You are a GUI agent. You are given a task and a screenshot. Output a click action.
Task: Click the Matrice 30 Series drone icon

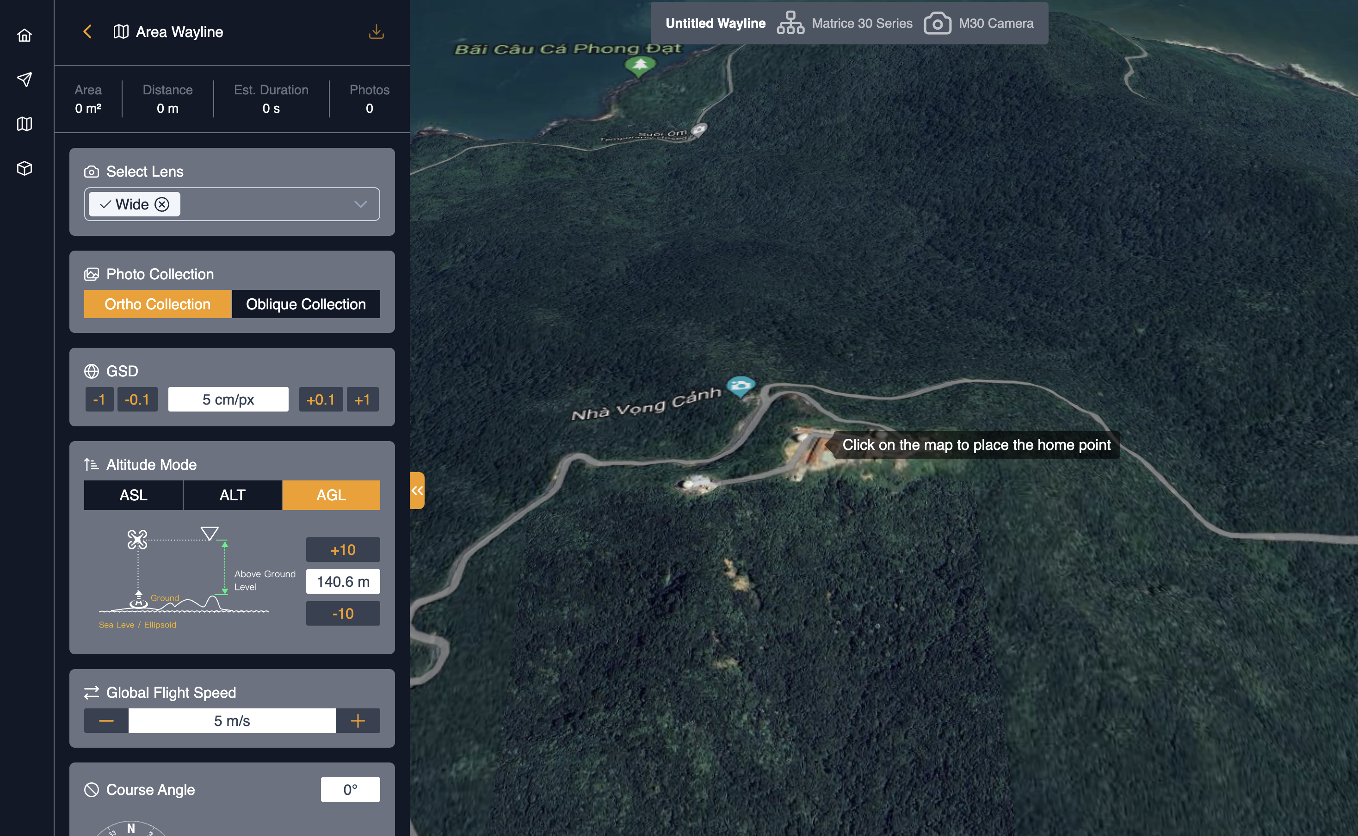790,23
